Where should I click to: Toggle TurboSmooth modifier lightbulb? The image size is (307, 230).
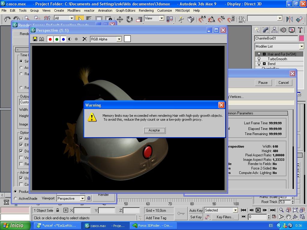tap(259, 59)
